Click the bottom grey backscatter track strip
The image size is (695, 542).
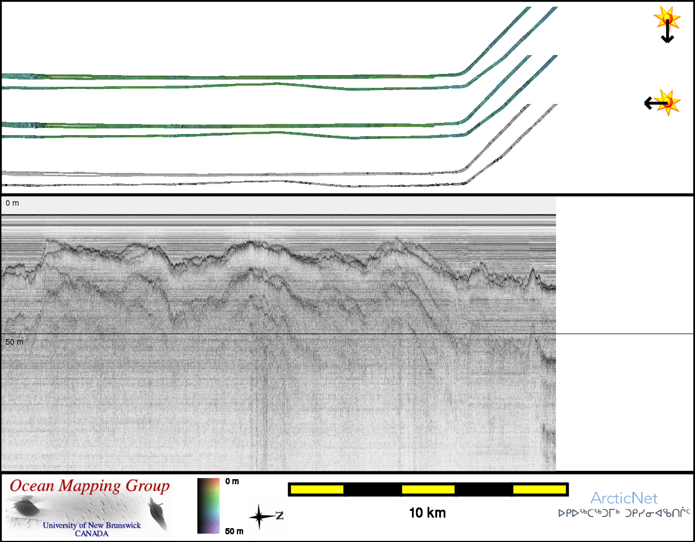(x=222, y=183)
